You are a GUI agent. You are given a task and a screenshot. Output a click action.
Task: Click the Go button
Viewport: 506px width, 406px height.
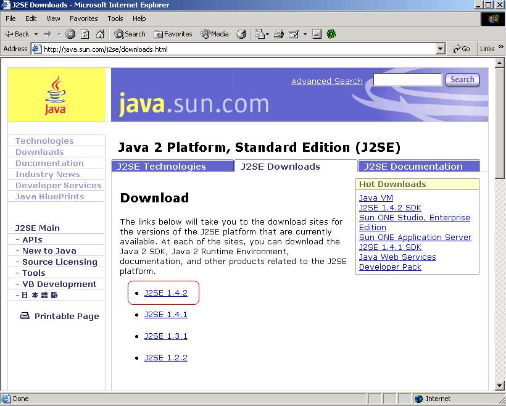(462, 49)
